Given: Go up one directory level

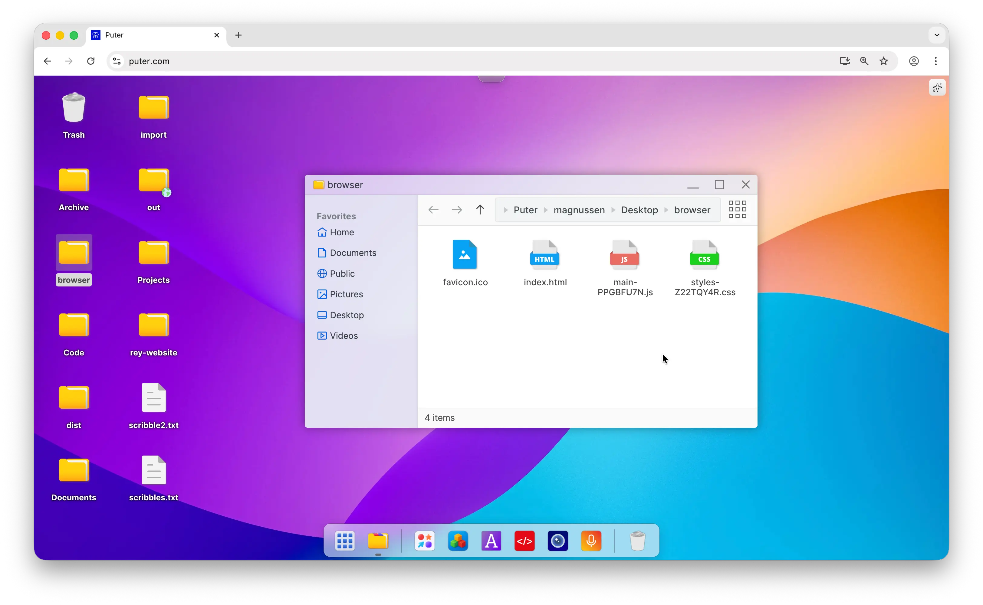Looking at the screenshot, I should pos(480,210).
